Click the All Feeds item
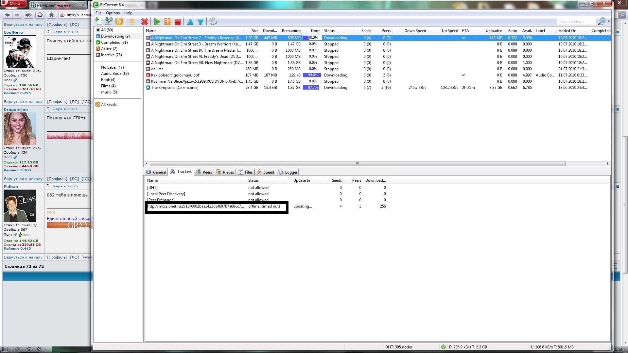The height and width of the screenshot is (353, 628). (x=108, y=105)
